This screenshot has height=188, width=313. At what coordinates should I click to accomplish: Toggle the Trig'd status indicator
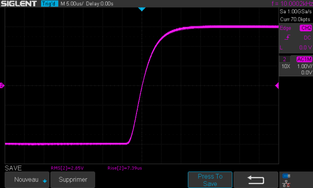(49, 3)
